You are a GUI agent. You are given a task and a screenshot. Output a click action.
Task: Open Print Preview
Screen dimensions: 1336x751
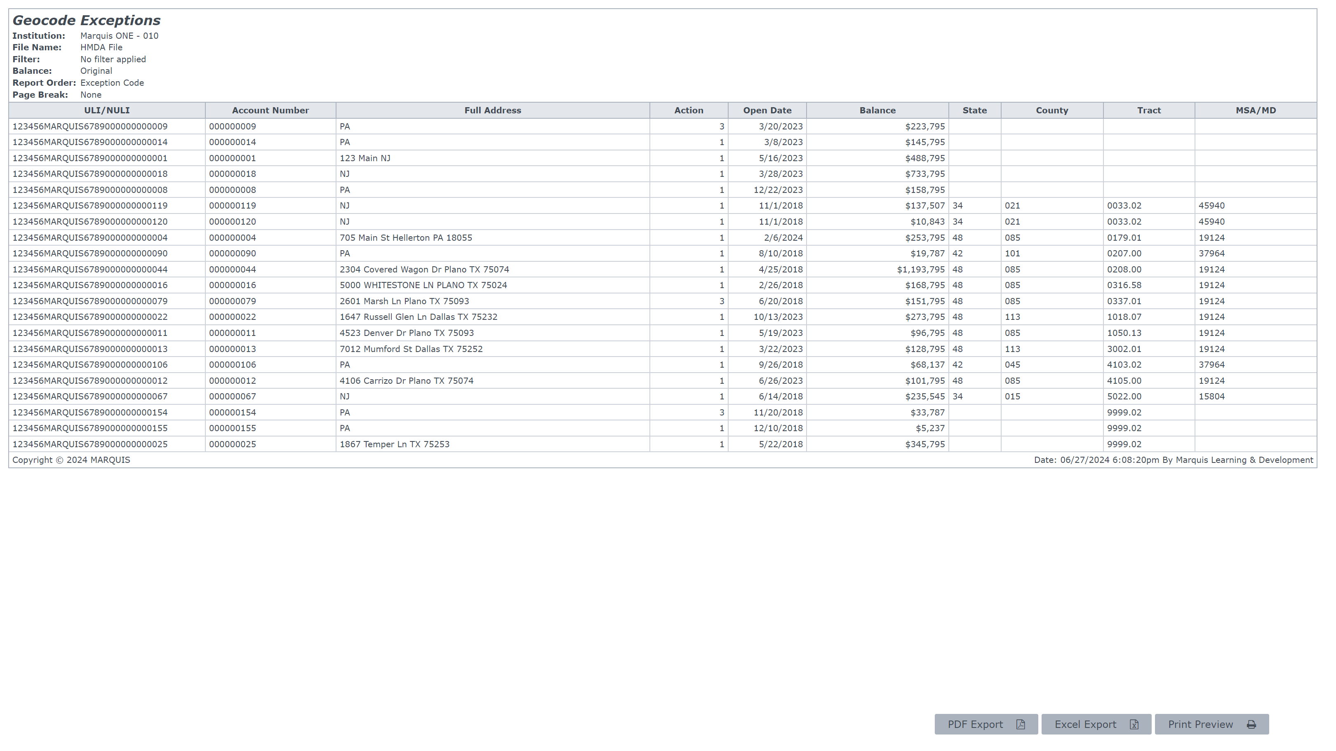(1211, 724)
